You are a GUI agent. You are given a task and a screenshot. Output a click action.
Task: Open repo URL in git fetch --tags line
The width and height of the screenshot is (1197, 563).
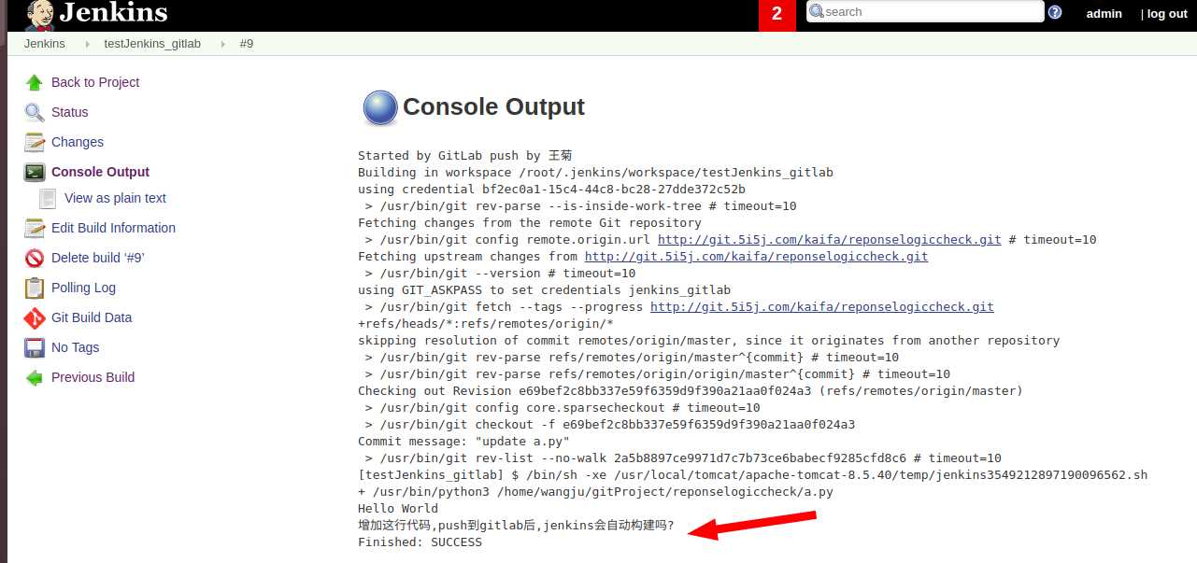pyautogui.click(x=822, y=307)
